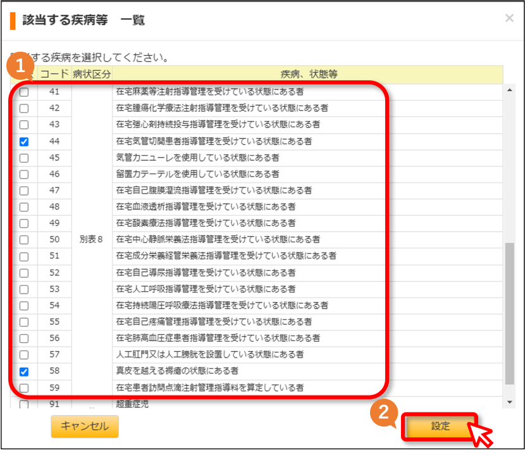Click the 疾病、状態等 column header
This screenshot has width=525, height=455.
309,74
